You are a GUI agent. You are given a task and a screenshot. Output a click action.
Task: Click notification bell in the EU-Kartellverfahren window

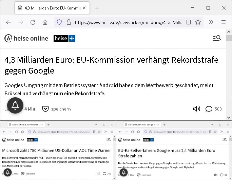click(124, 173)
